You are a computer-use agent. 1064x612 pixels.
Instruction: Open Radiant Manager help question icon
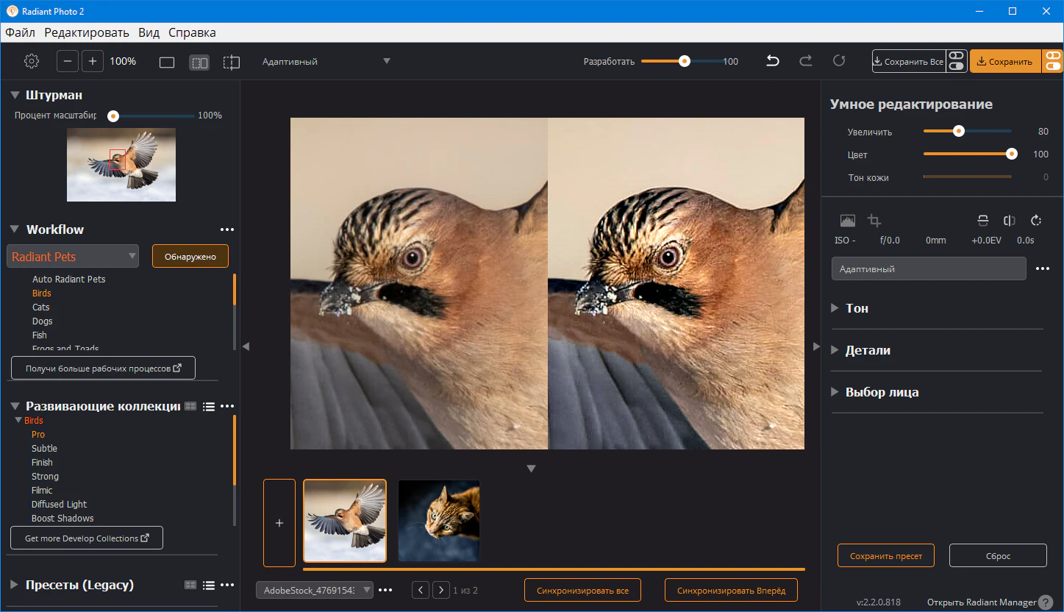point(1046,602)
